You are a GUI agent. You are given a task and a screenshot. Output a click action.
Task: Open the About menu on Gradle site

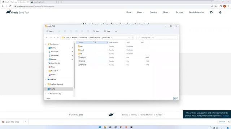click(140, 12)
